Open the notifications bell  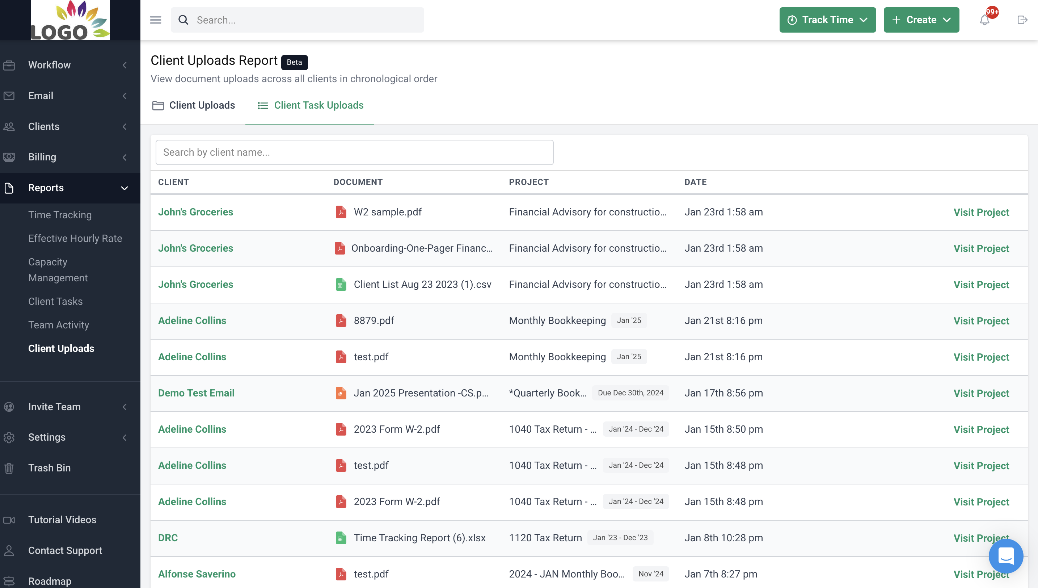tap(985, 20)
